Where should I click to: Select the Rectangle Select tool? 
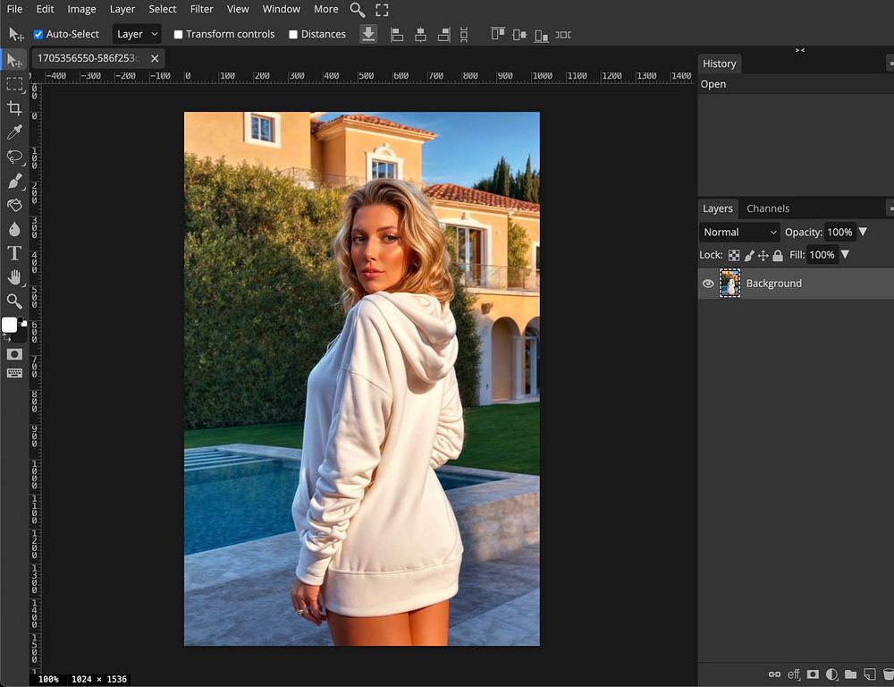(x=15, y=84)
